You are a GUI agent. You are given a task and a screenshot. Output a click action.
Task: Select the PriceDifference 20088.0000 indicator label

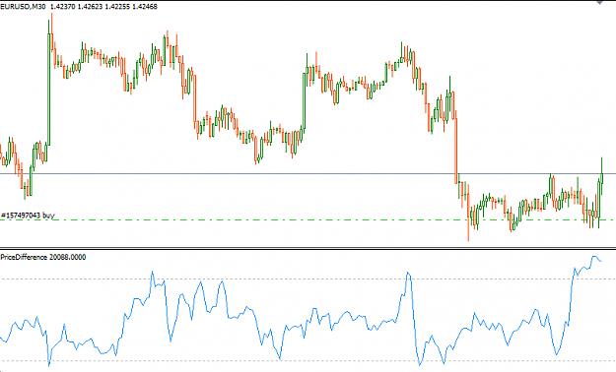(x=43, y=257)
